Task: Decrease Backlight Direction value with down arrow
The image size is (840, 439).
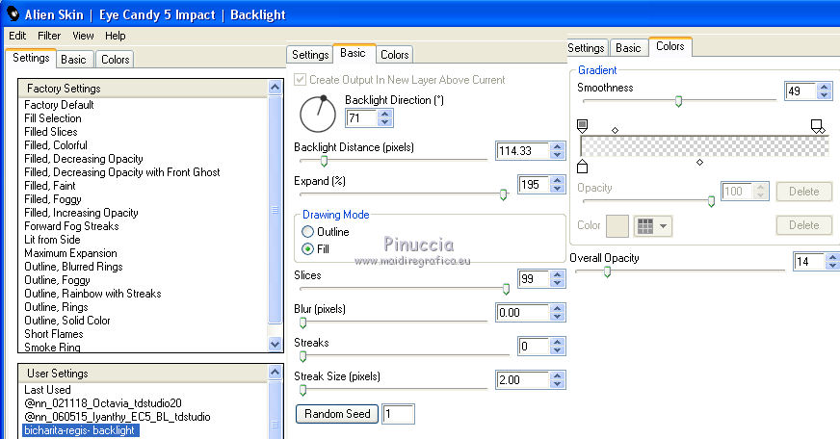Action: tap(384, 122)
